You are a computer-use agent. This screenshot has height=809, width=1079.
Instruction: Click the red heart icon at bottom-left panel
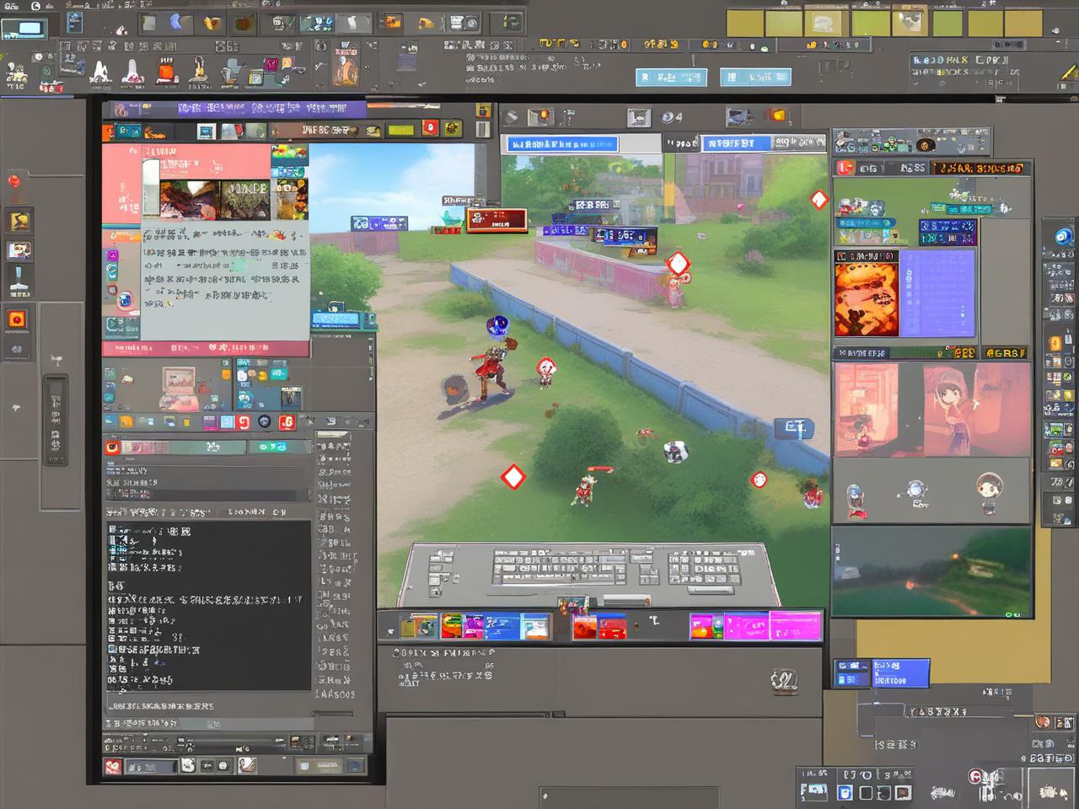coord(112,766)
